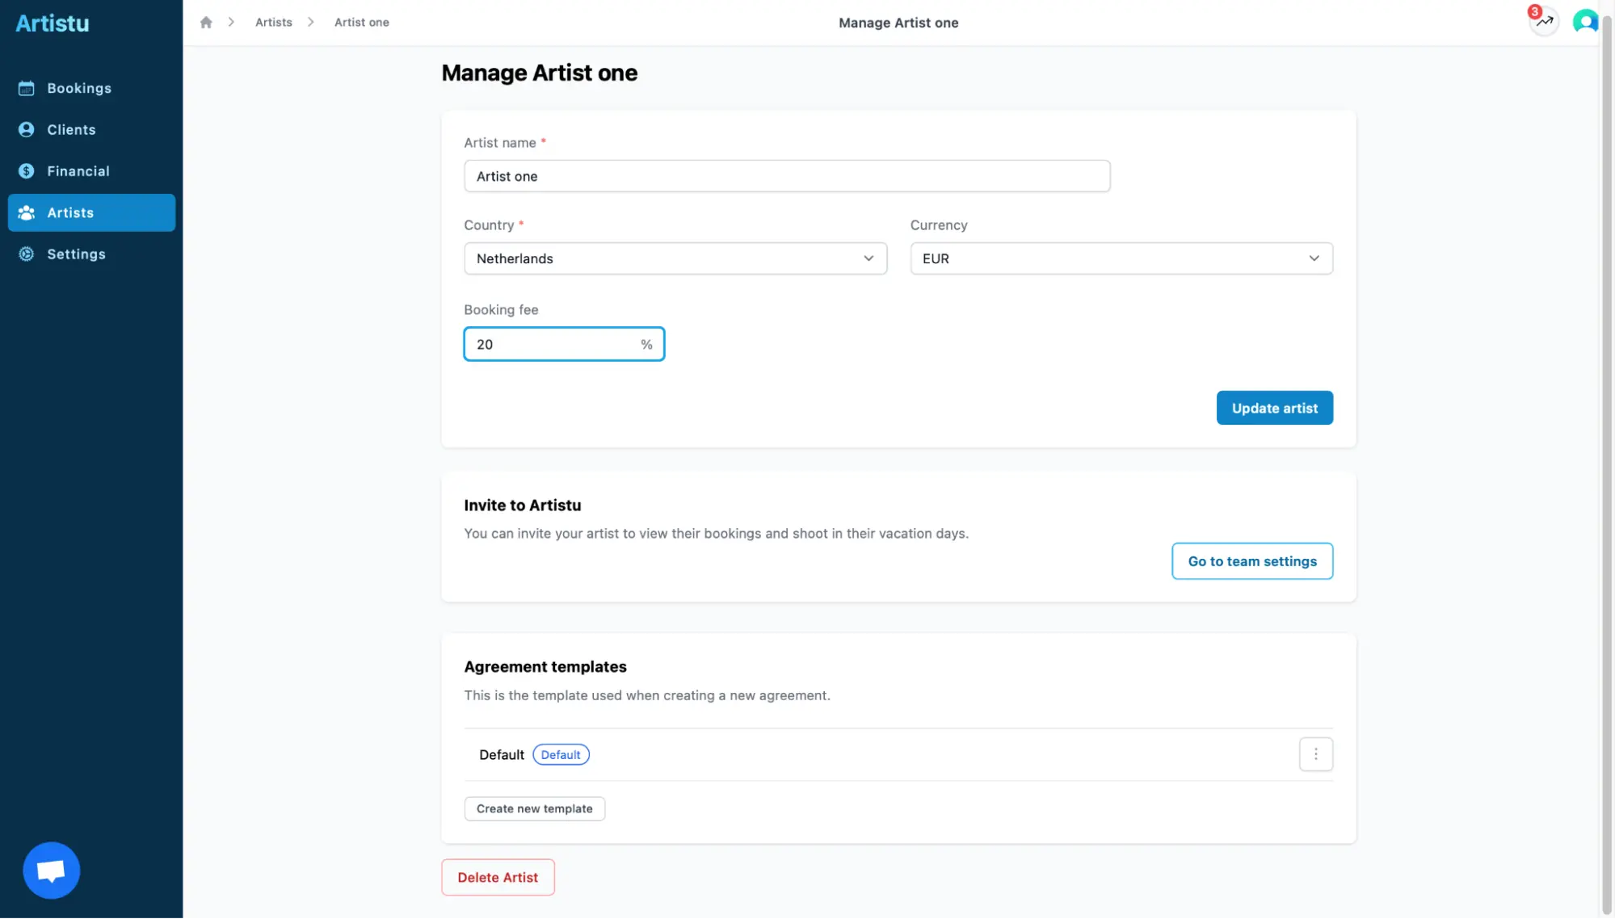Open the user profile avatar
The width and height of the screenshot is (1615, 919).
point(1584,21)
